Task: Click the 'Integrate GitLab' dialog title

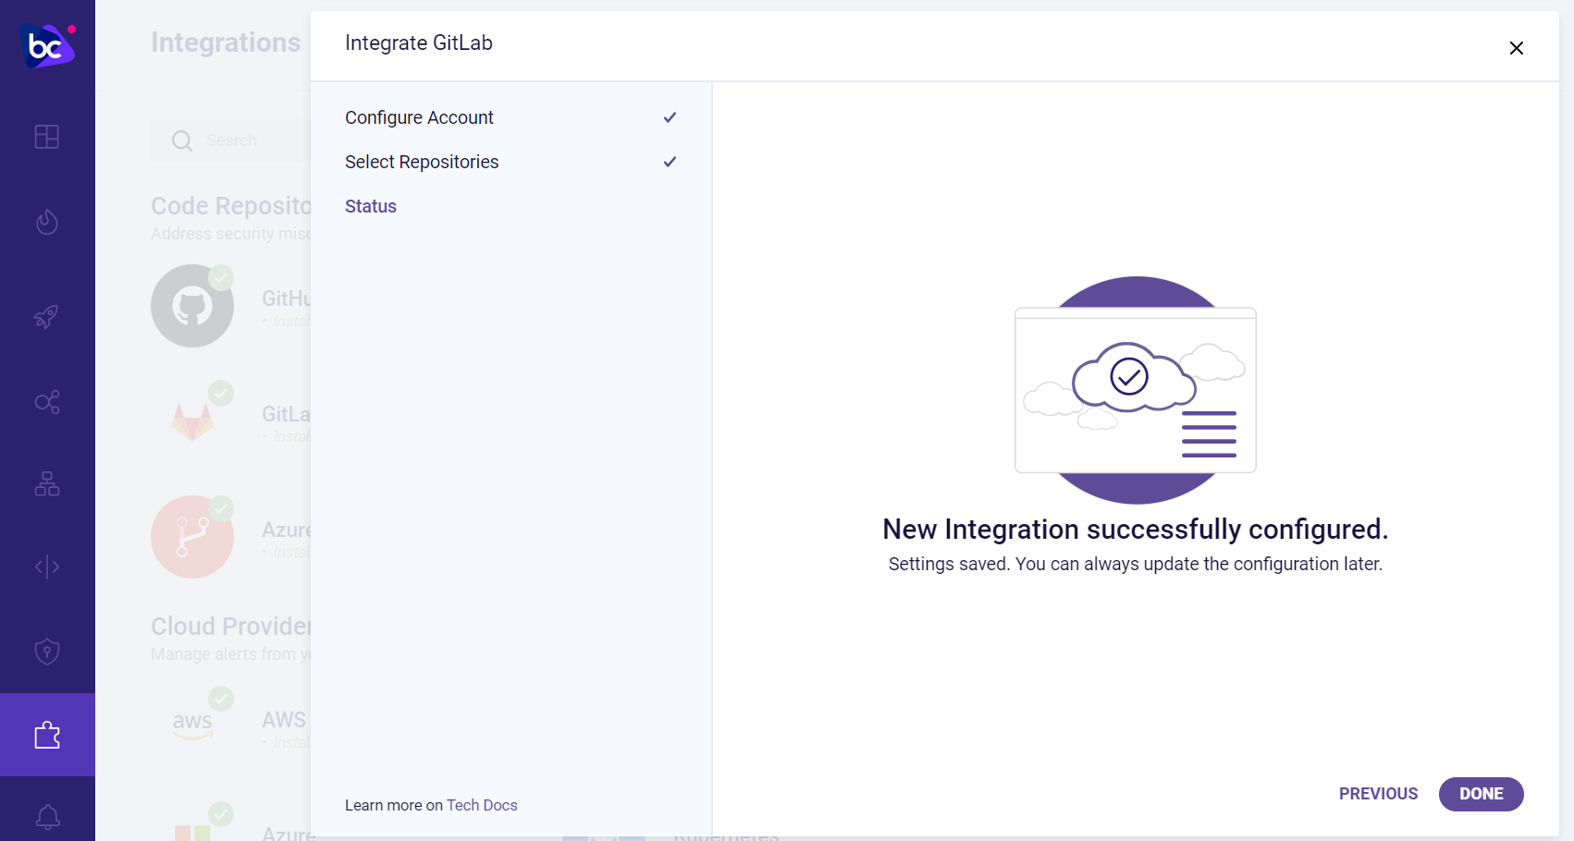Action: [419, 43]
